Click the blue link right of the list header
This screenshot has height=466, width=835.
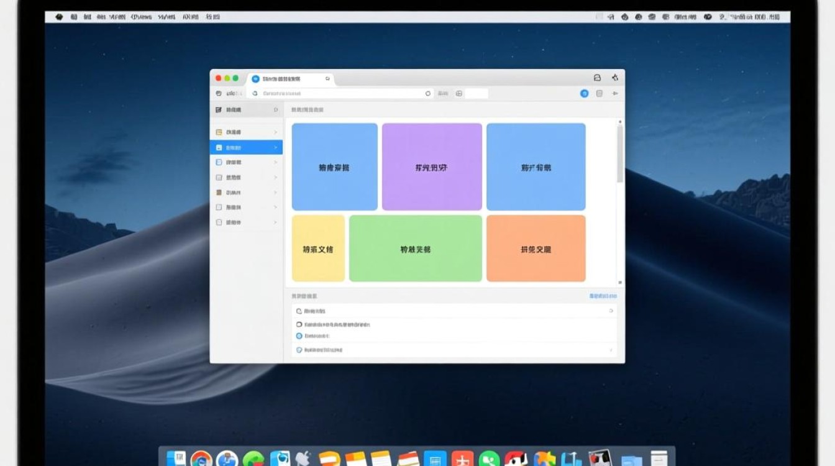coord(603,296)
